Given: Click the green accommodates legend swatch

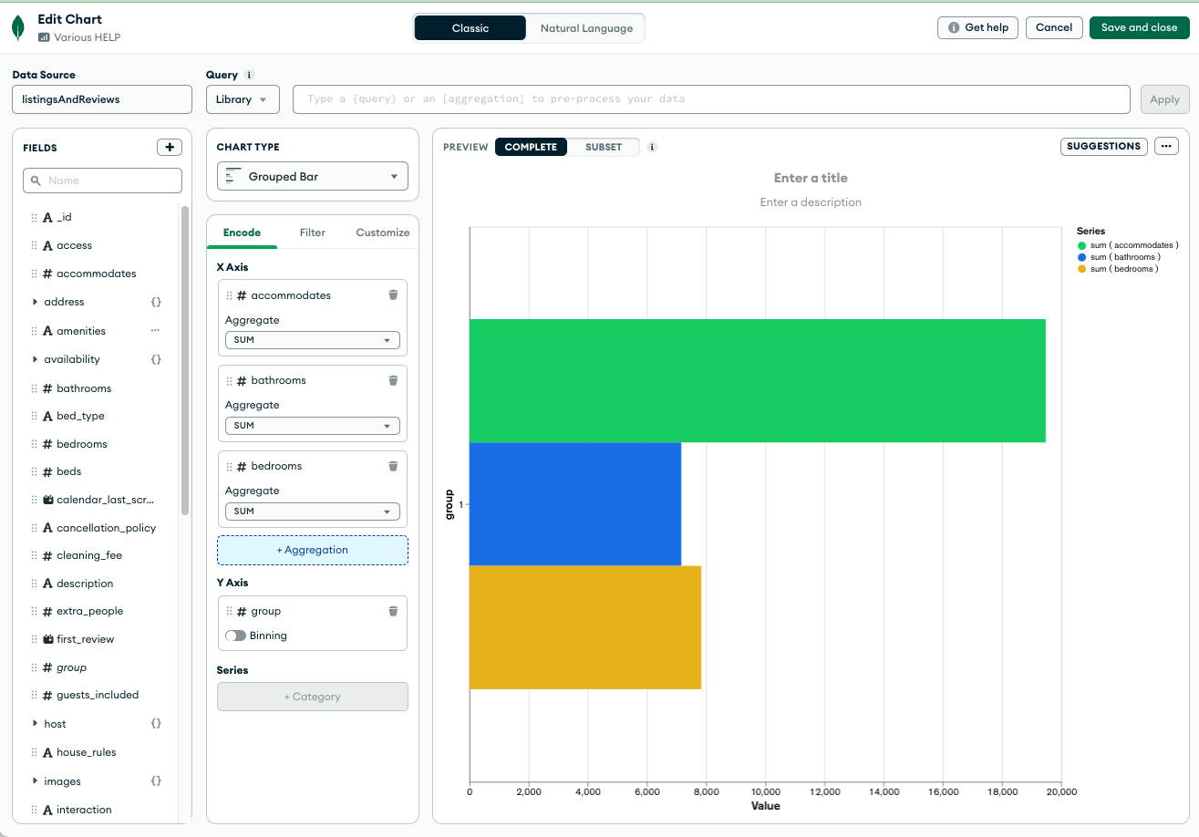Looking at the screenshot, I should pos(1082,245).
